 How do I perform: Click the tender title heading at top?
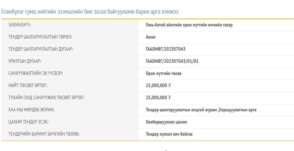click(90, 12)
